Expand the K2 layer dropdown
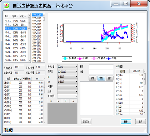Screen dimensions: 150x136 pos(67,82)
